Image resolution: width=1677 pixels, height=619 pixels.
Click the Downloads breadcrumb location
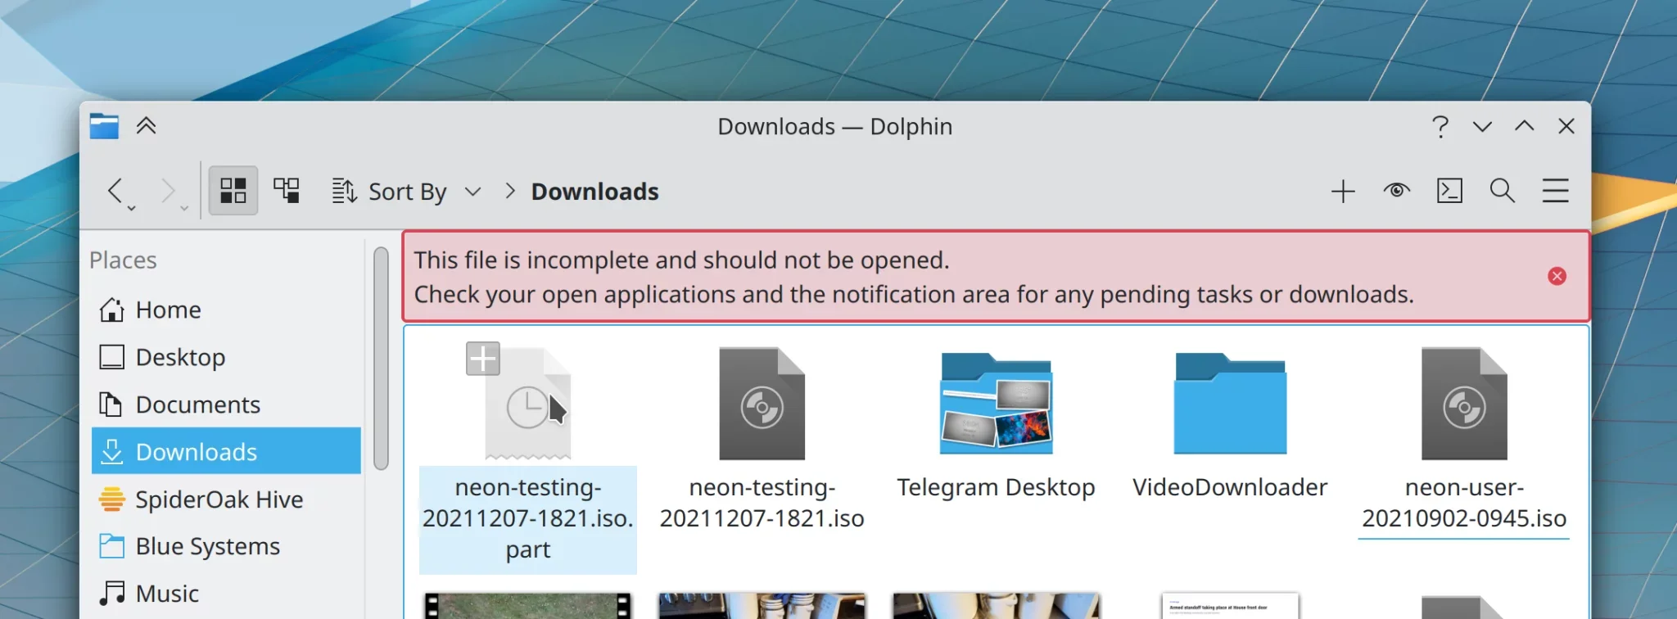[594, 192]
